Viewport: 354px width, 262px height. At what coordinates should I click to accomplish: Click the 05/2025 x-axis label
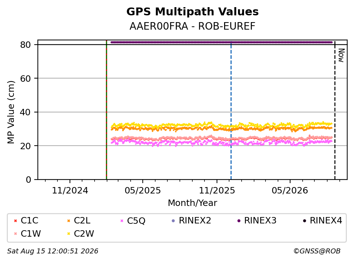(143, 191)
